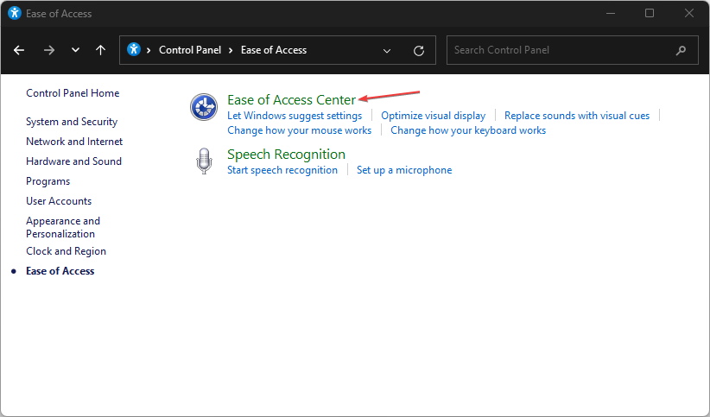Go up one level with Up arrow
The width and height of the screenshot is (710, 417).
100,50
